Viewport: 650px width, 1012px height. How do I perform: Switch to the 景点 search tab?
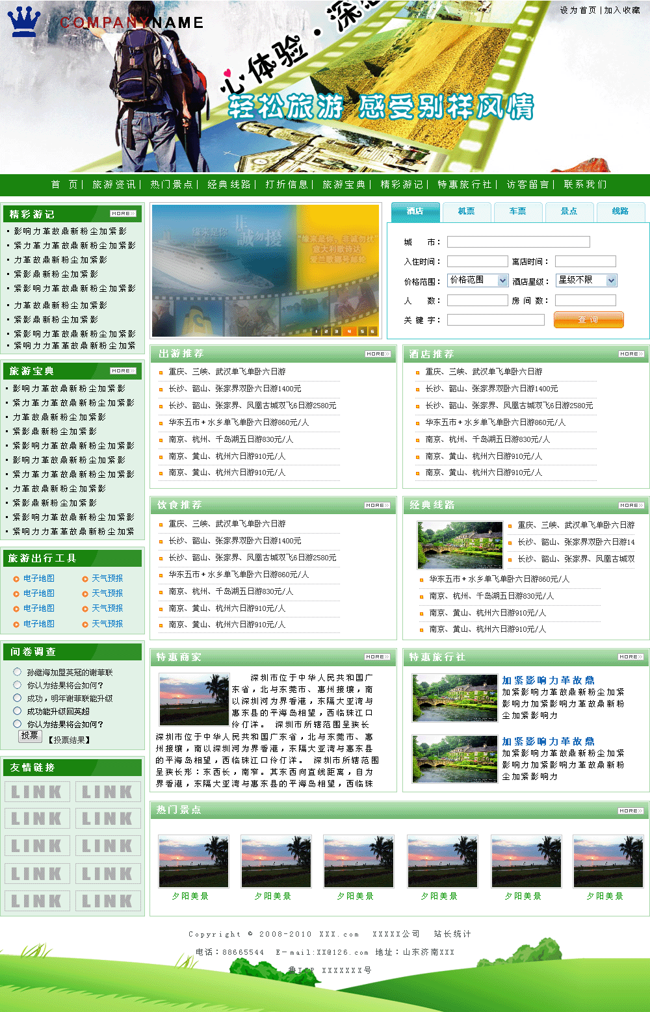(569, 212)
